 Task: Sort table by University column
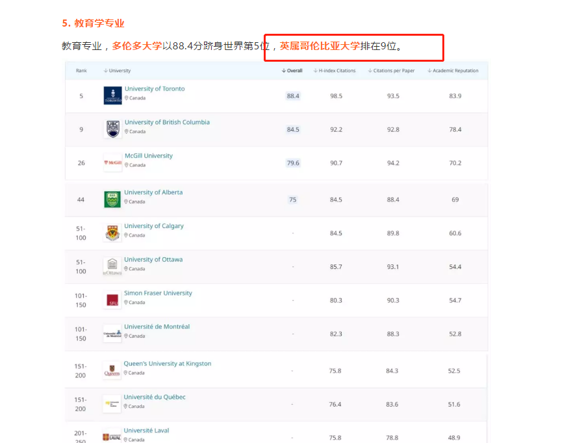pyautogui.click(x=118, y=71)
